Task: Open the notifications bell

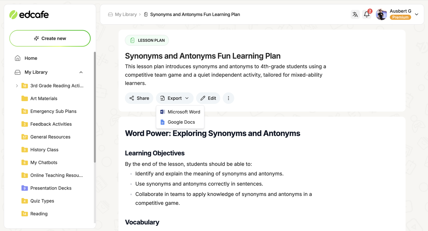Action: 367,14
